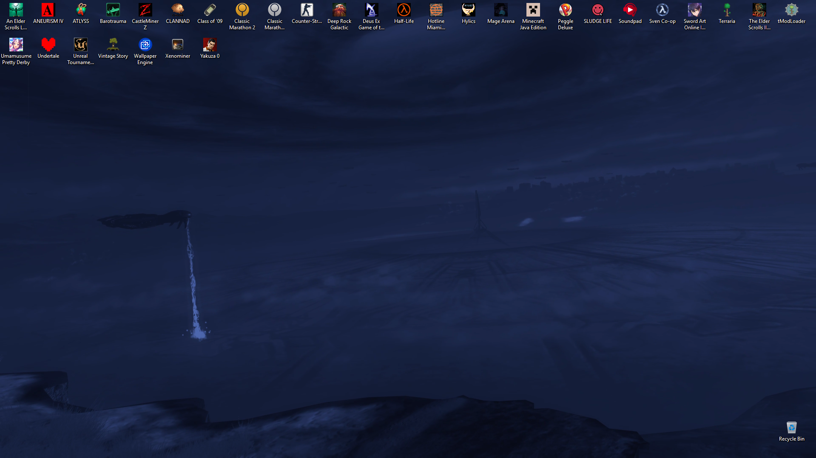This screenshot has height=458, width=816.
Task: Click the Wallpaper Engine icon
Action: (x=145, y=51)
